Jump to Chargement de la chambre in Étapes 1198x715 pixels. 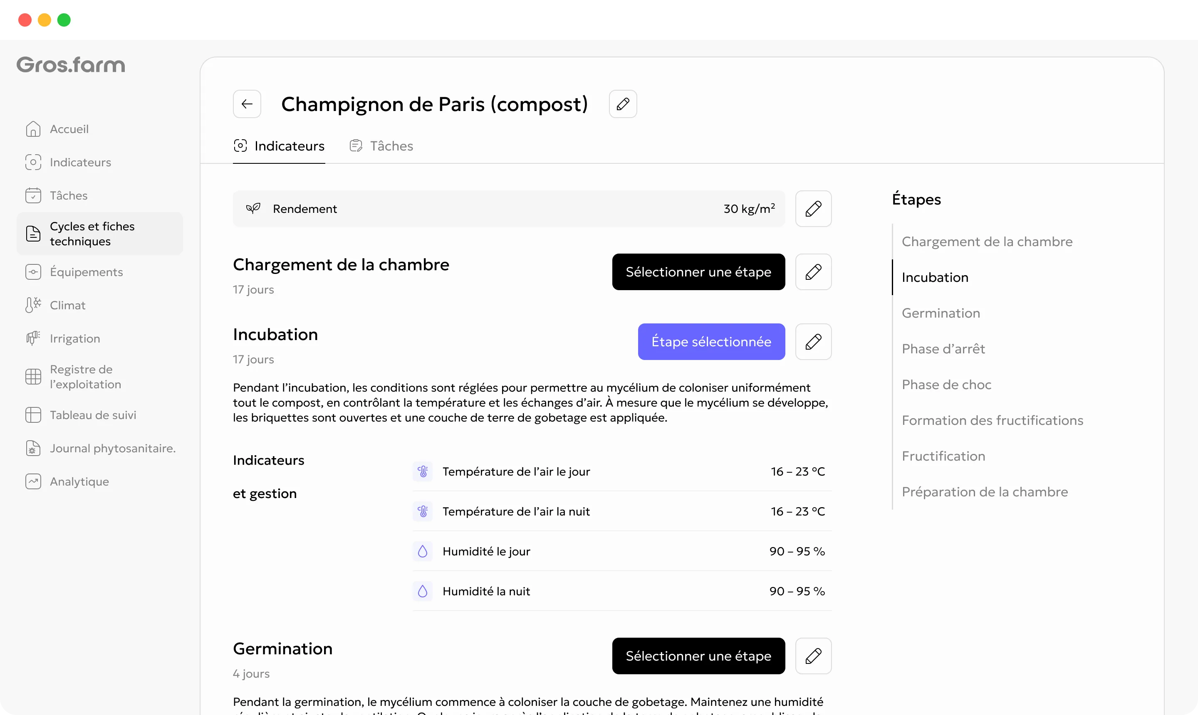pos(988,242)
